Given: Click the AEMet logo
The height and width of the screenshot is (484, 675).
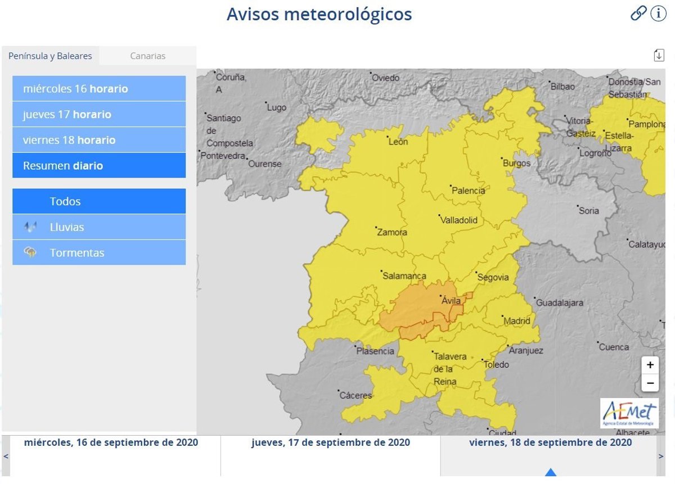Looking at the screenshot, I should tap(629, 413).
